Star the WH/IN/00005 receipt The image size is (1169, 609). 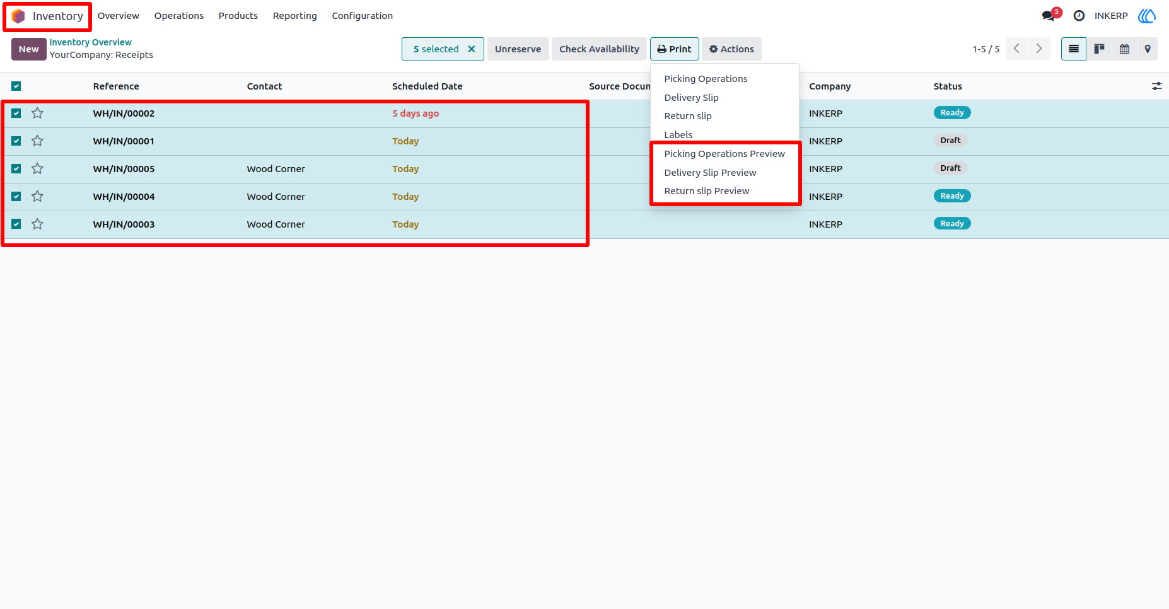[38, 169]
